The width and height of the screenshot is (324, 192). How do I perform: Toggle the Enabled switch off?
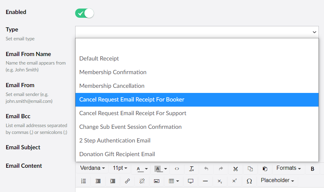coord(84,13)
